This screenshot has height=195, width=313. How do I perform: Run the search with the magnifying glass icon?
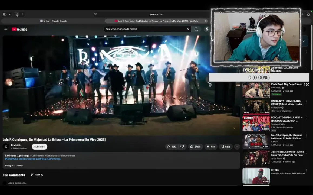pos(196,29)
